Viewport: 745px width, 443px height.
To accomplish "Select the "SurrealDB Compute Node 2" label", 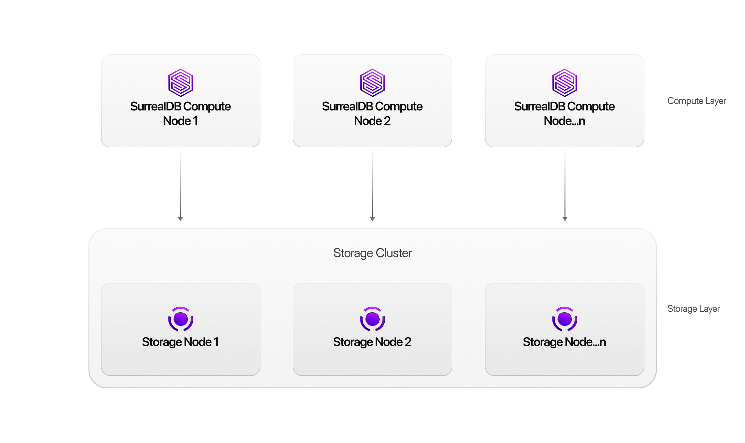I will pyautogui.click(x=372, y=114).
